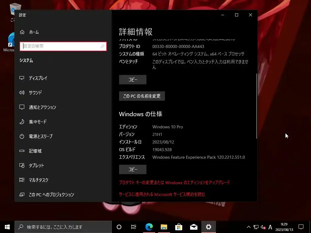This screenshot has width=311, height=233.
Task: Open この PC へのプロジェクション settings page
Action: (63, 194)
